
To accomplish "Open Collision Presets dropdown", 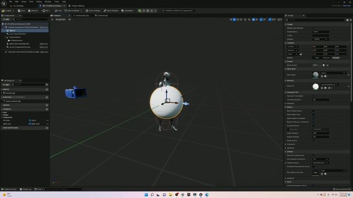I will click(x=320, y=163).
